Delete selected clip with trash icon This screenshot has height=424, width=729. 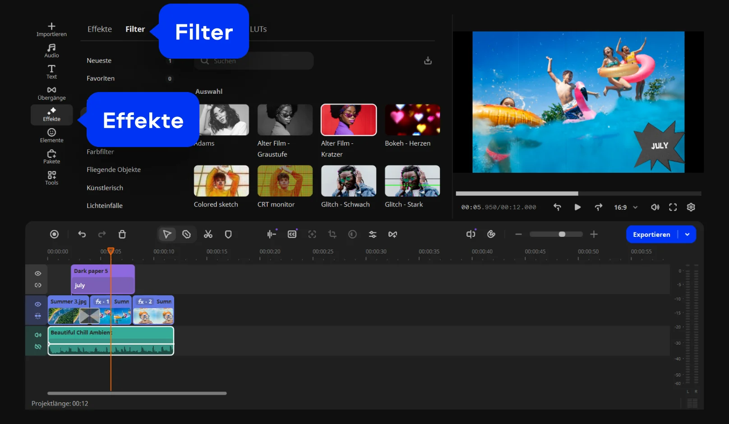click(x=122, y=234)
